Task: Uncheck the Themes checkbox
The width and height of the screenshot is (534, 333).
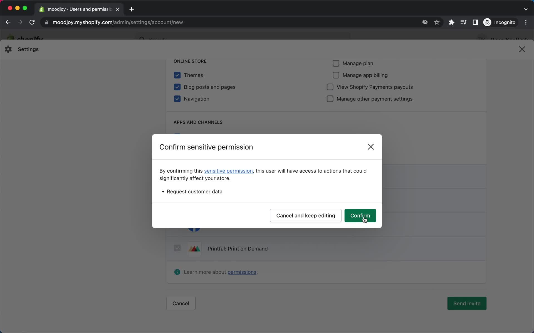Action: pyautogui.click(x=177, y=75)
